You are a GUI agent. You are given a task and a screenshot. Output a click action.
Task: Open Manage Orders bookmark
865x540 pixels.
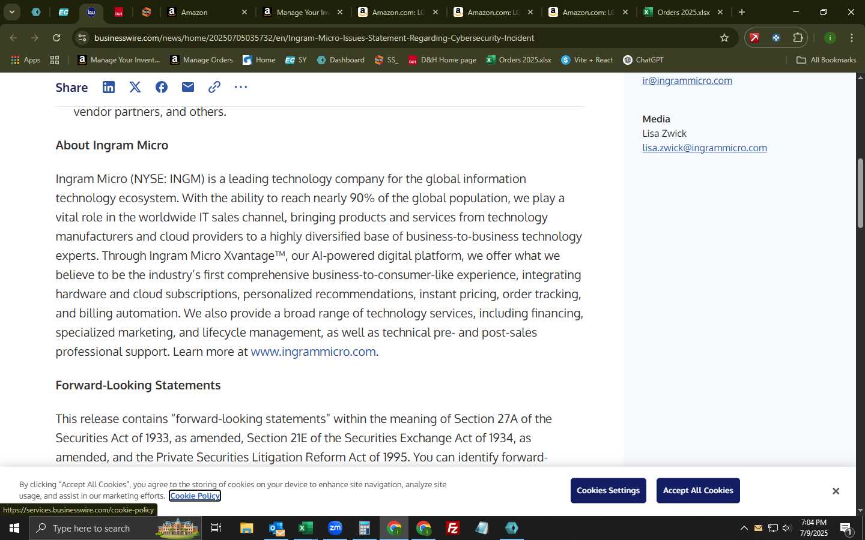[x=201, y=60]
